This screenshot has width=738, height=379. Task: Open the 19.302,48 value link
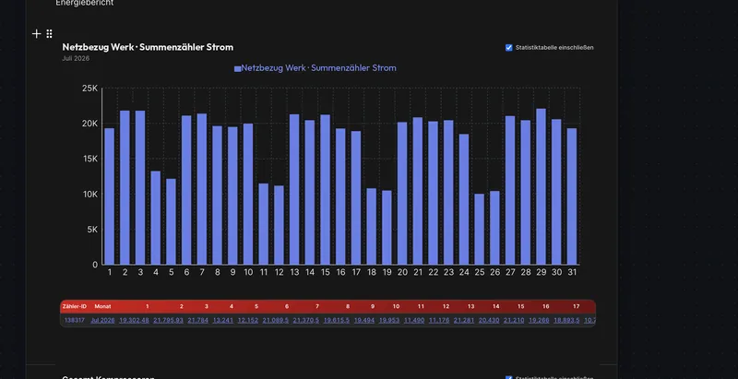tap(134, 320)
